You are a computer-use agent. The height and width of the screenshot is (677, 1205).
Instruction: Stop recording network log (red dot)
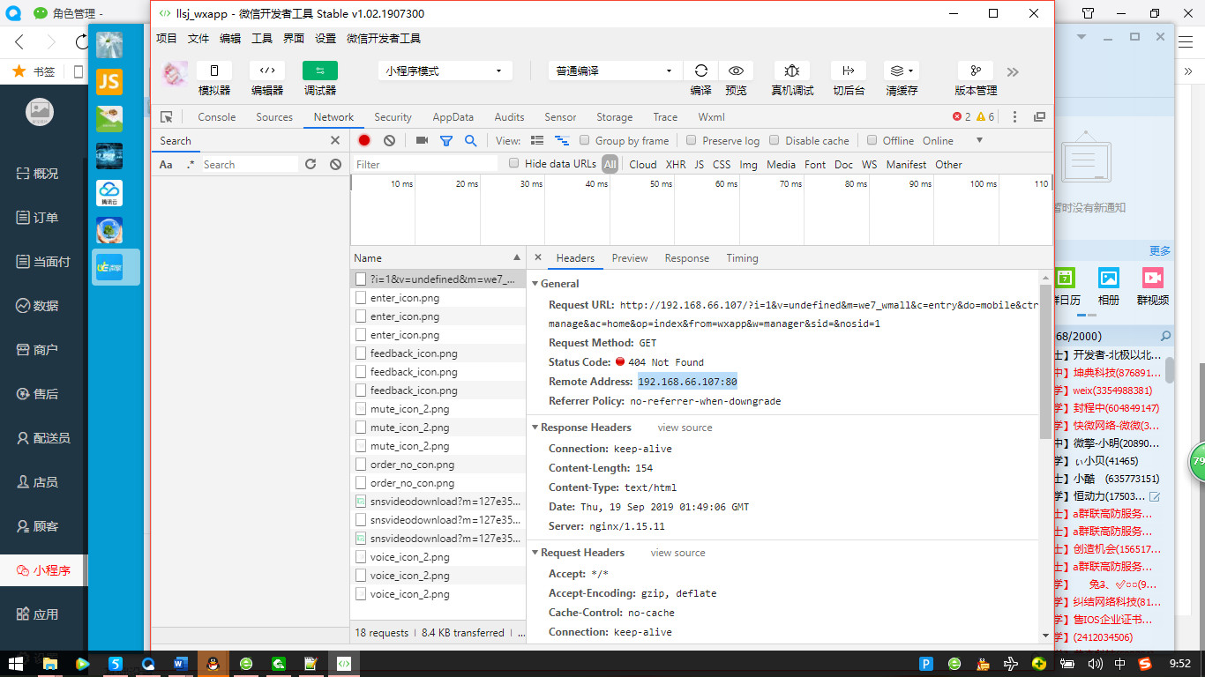click(x=364, y=140)
